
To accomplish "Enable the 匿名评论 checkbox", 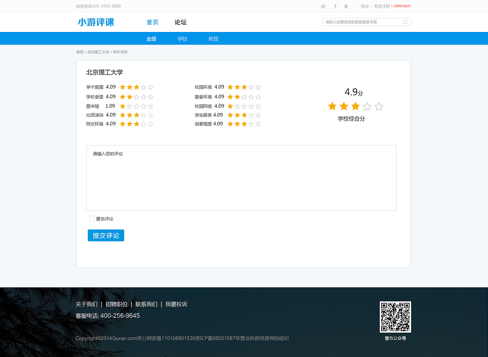I will (91, 218).
